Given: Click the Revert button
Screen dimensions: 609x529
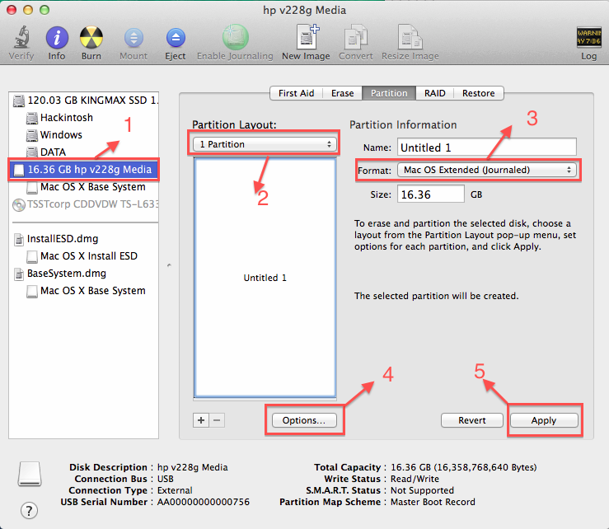Looking at the screenshot, I should pos(472,420).
